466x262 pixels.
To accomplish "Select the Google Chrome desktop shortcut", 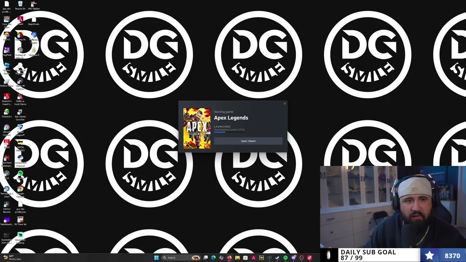I will (20, 191).
